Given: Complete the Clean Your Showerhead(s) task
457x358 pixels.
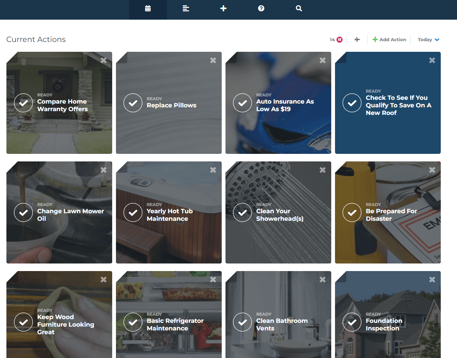Looking at the screenshot, I should tap(242, 212).
